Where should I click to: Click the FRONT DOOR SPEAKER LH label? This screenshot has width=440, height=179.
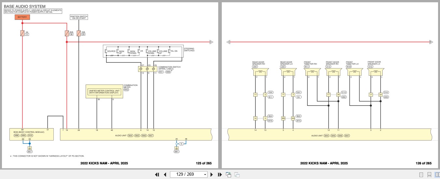[374, 63]
